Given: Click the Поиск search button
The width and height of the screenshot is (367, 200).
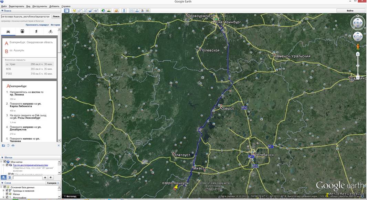Looking at the screenshot, I should pyautogui.click(x=56, y=16).
